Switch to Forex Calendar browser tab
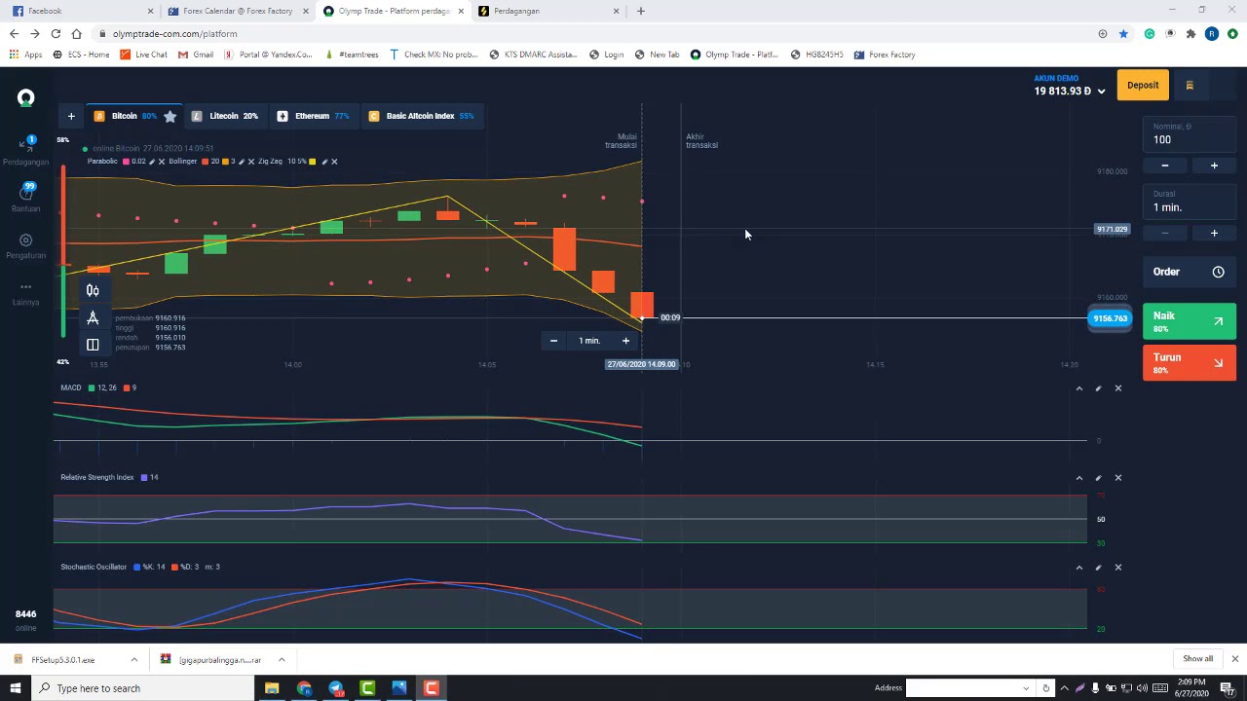This screenshot has width=1247, height=701. 238,11
